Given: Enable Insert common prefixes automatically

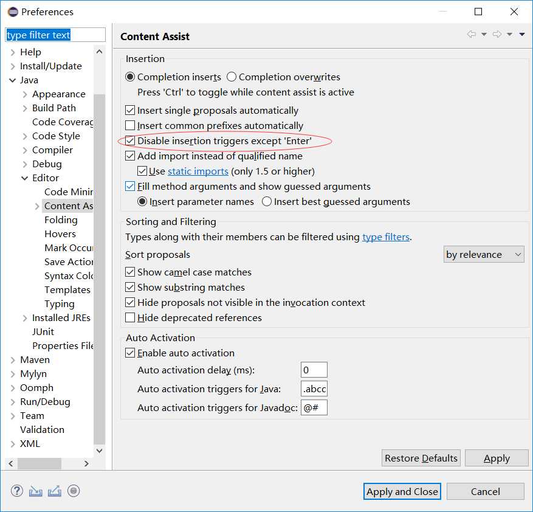Looking at the screenshot, I should (130, 126).
